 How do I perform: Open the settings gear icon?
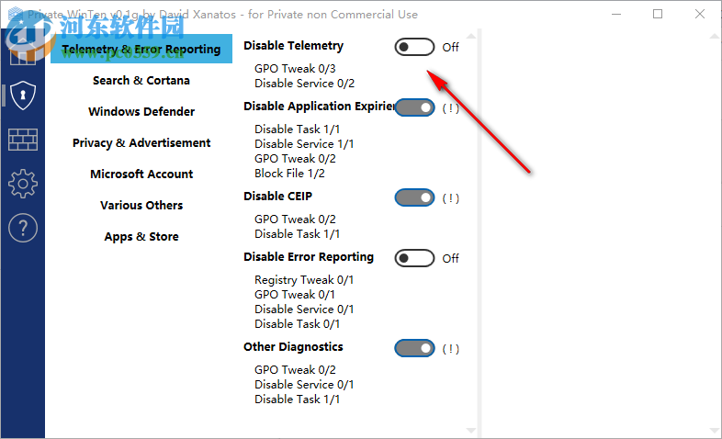22,184
